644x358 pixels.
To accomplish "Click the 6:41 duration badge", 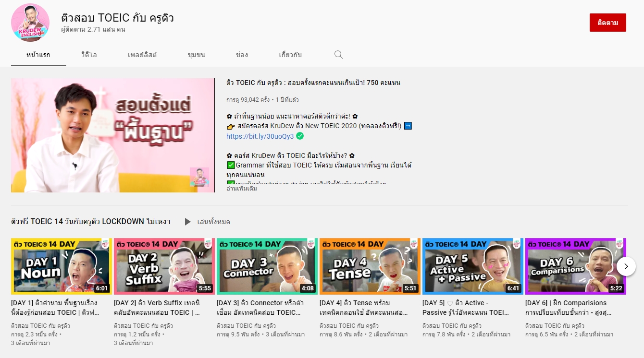I will (513, 288).
